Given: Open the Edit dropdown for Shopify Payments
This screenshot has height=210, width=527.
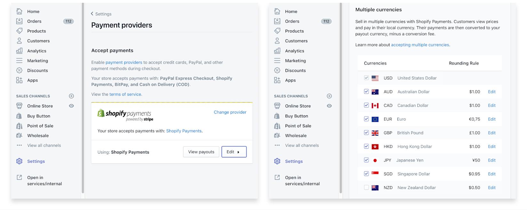Looking at the screenshot, I should (x=234, y=152).
